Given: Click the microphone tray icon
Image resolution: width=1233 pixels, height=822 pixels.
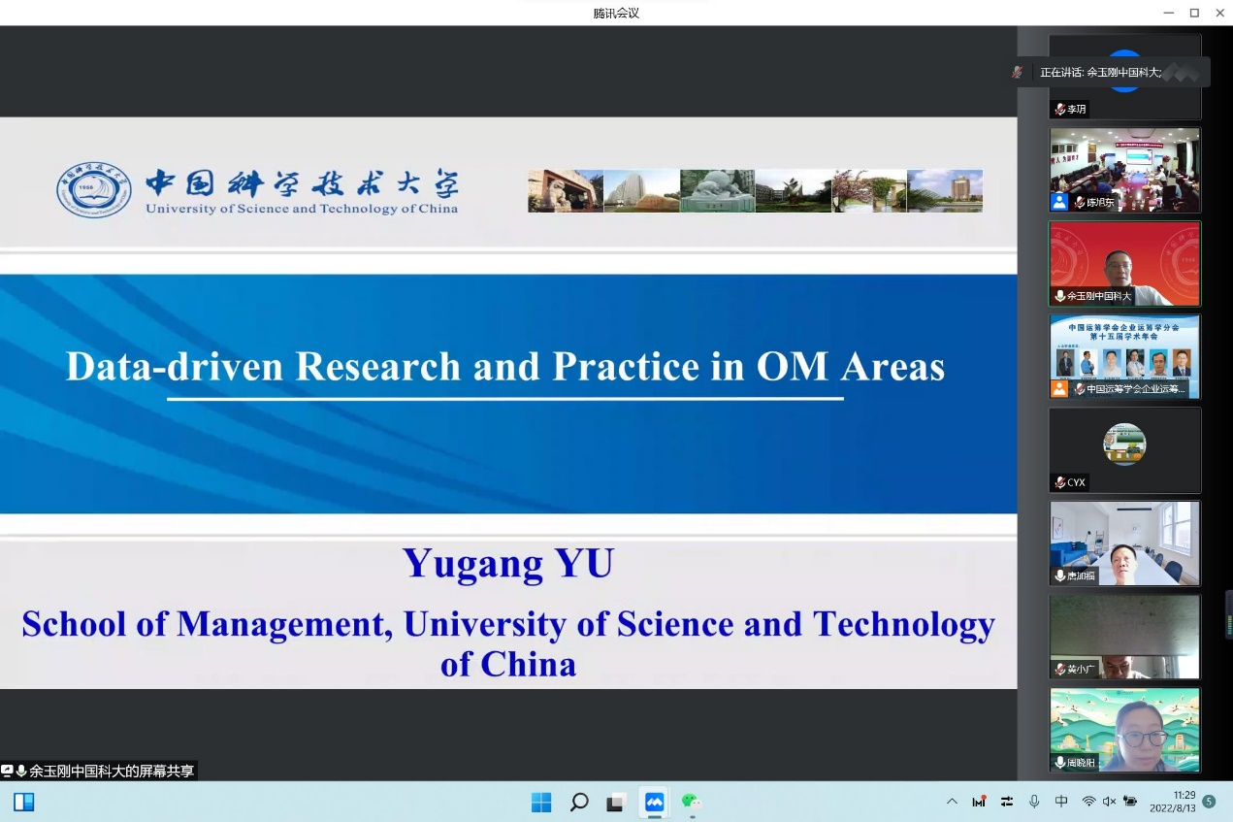Looking at the screenshot, I should coord(1034,802).
